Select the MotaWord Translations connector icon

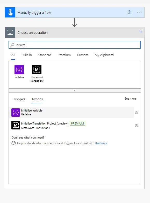point(37,70)
